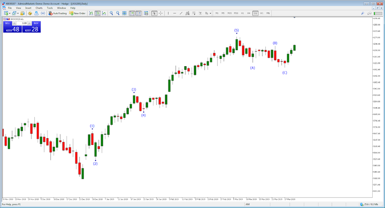Zoom in on the chart
Image resolution: width=385 pixels, height=208 pixels.
click(111, 13)
